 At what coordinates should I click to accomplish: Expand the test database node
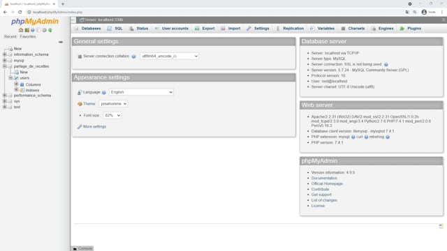(5, 107)
